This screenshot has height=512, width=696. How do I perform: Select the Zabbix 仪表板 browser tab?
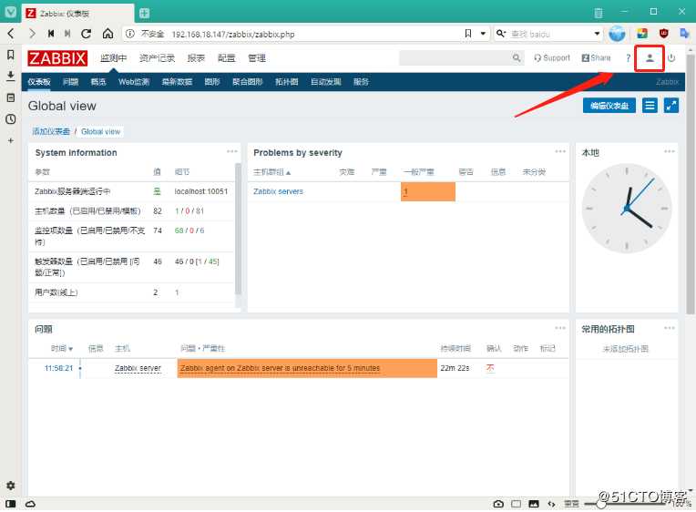78,14
